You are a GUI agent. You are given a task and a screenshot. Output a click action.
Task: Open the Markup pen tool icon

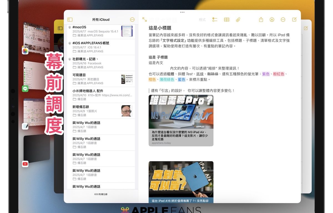[272, 20]
